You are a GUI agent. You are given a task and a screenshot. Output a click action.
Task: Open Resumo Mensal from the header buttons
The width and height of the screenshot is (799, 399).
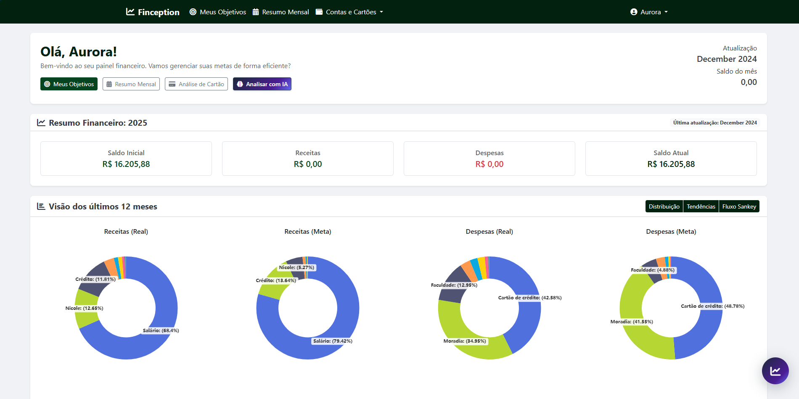131,84
